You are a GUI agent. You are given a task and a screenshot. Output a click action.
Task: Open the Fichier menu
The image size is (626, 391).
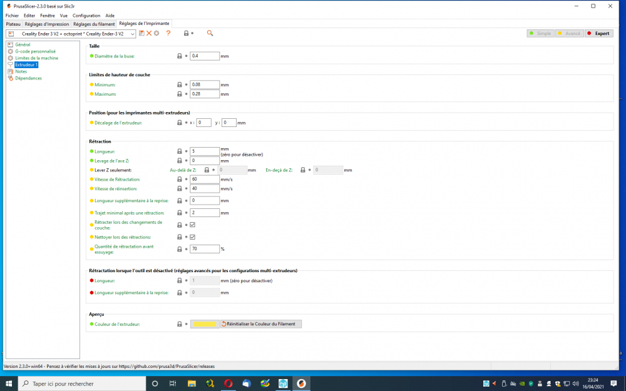click(x=12, y=16)
